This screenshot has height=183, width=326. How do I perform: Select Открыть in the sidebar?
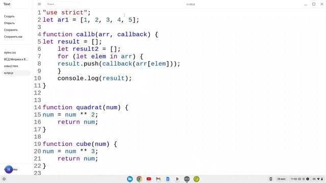pyautogui.click(x=9, y=23)
